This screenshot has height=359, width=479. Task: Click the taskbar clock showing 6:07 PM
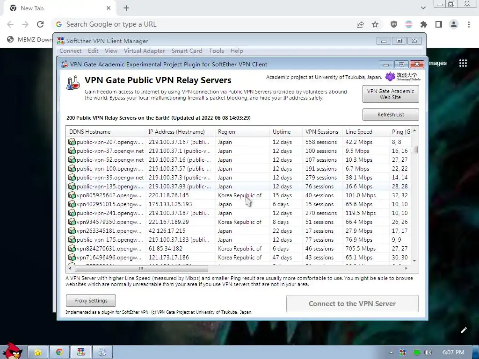[453, 352]
